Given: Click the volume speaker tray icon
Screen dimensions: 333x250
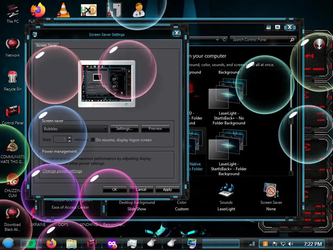Looking at the screenshot, I should coord(291,244).
